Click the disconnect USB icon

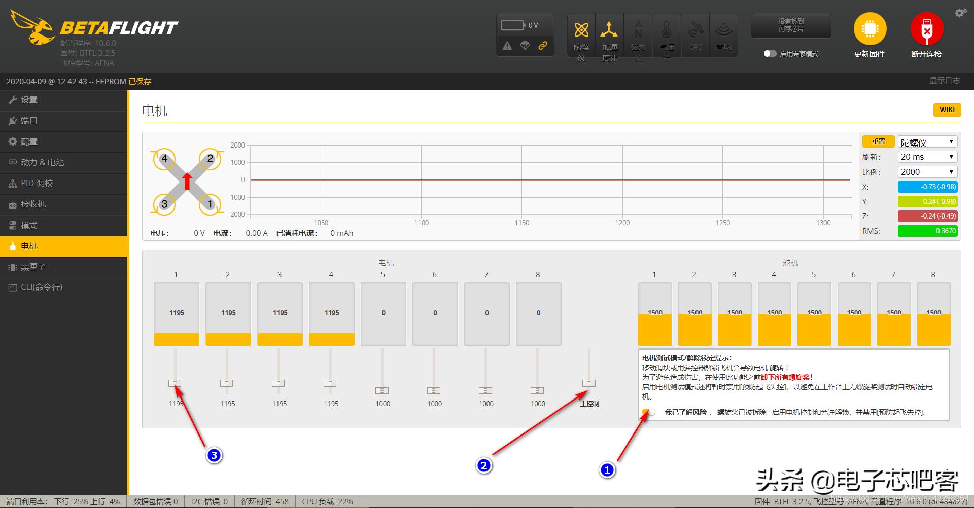[x=926, y=29]
